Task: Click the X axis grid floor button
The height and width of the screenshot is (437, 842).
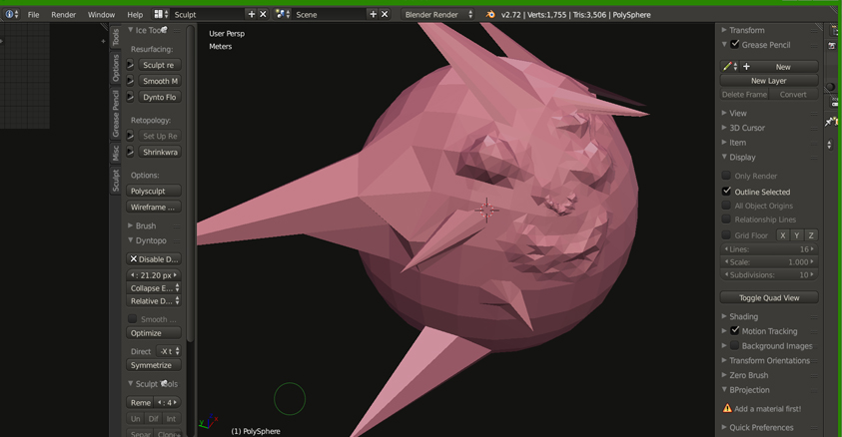Action: coord(783,235)
